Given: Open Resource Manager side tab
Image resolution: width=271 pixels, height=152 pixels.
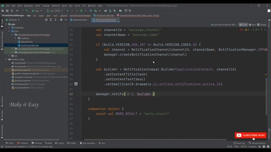Looking at the screenshot, I should pos(2,41).
